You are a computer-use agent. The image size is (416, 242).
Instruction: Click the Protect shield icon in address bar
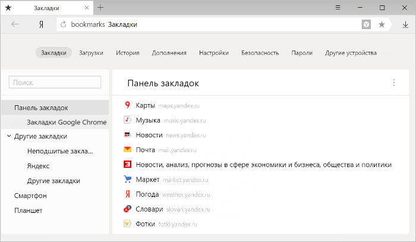coord(366,25)
